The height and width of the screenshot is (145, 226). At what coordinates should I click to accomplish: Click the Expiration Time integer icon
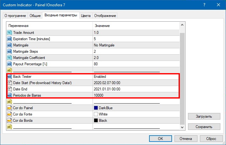pyautogui.click(x=9, y=39)
